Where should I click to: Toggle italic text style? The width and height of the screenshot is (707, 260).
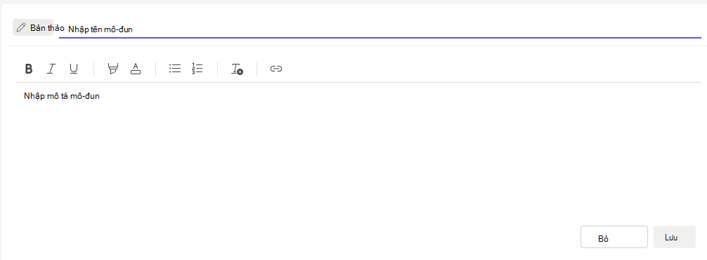point(51,69)
